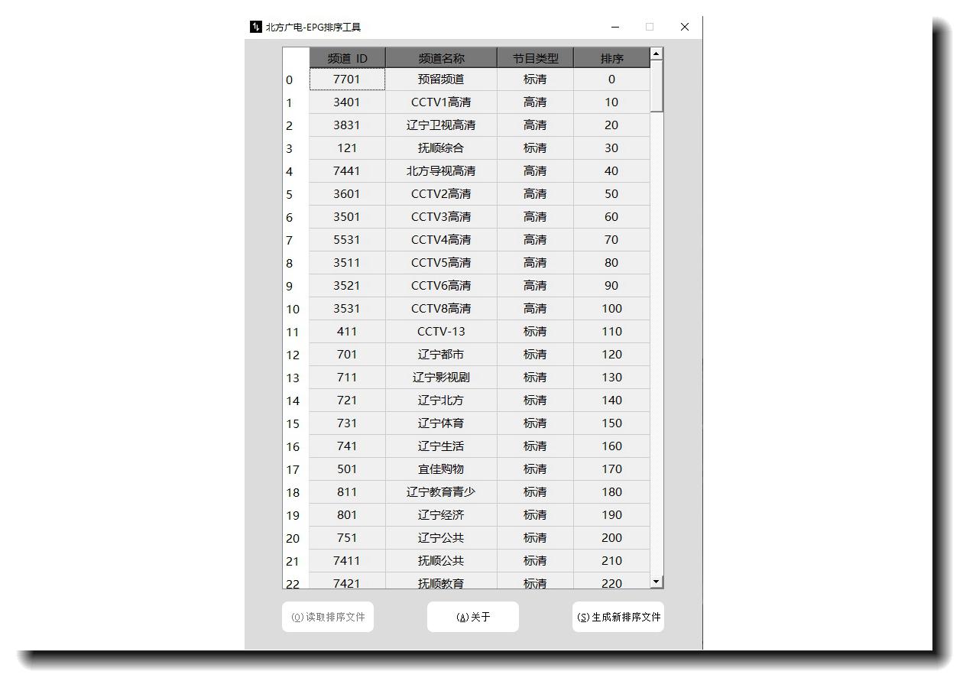Select channel ID cell 7701
Screen dimensions: 963x681
tap(347, 79)
